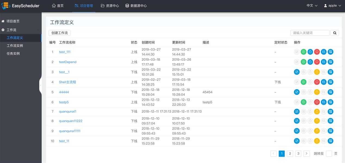Open the testp5 workflow name link
The image size is (345, 163).
pyautogui.click(x=64, y=102)
